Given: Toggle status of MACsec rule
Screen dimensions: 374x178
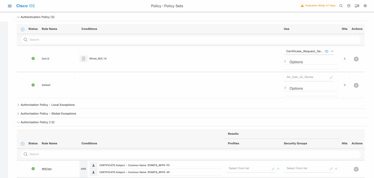Looking at the screenshot, I should [x=33, y=169].
